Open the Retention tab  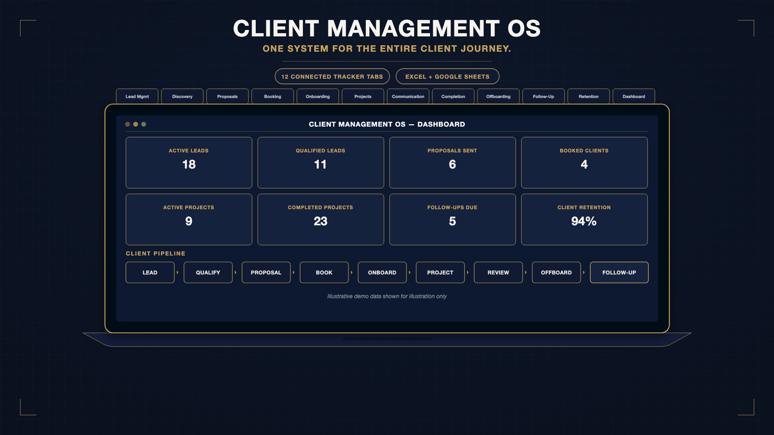pos(589,96)
